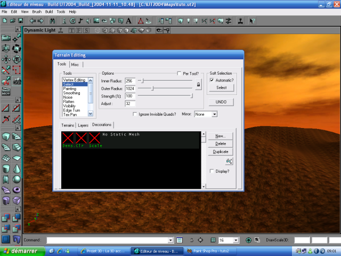Switch to the Misc tab

(x=75, y=65)
